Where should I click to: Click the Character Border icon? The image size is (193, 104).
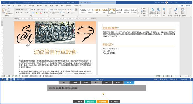coord(47,9)
